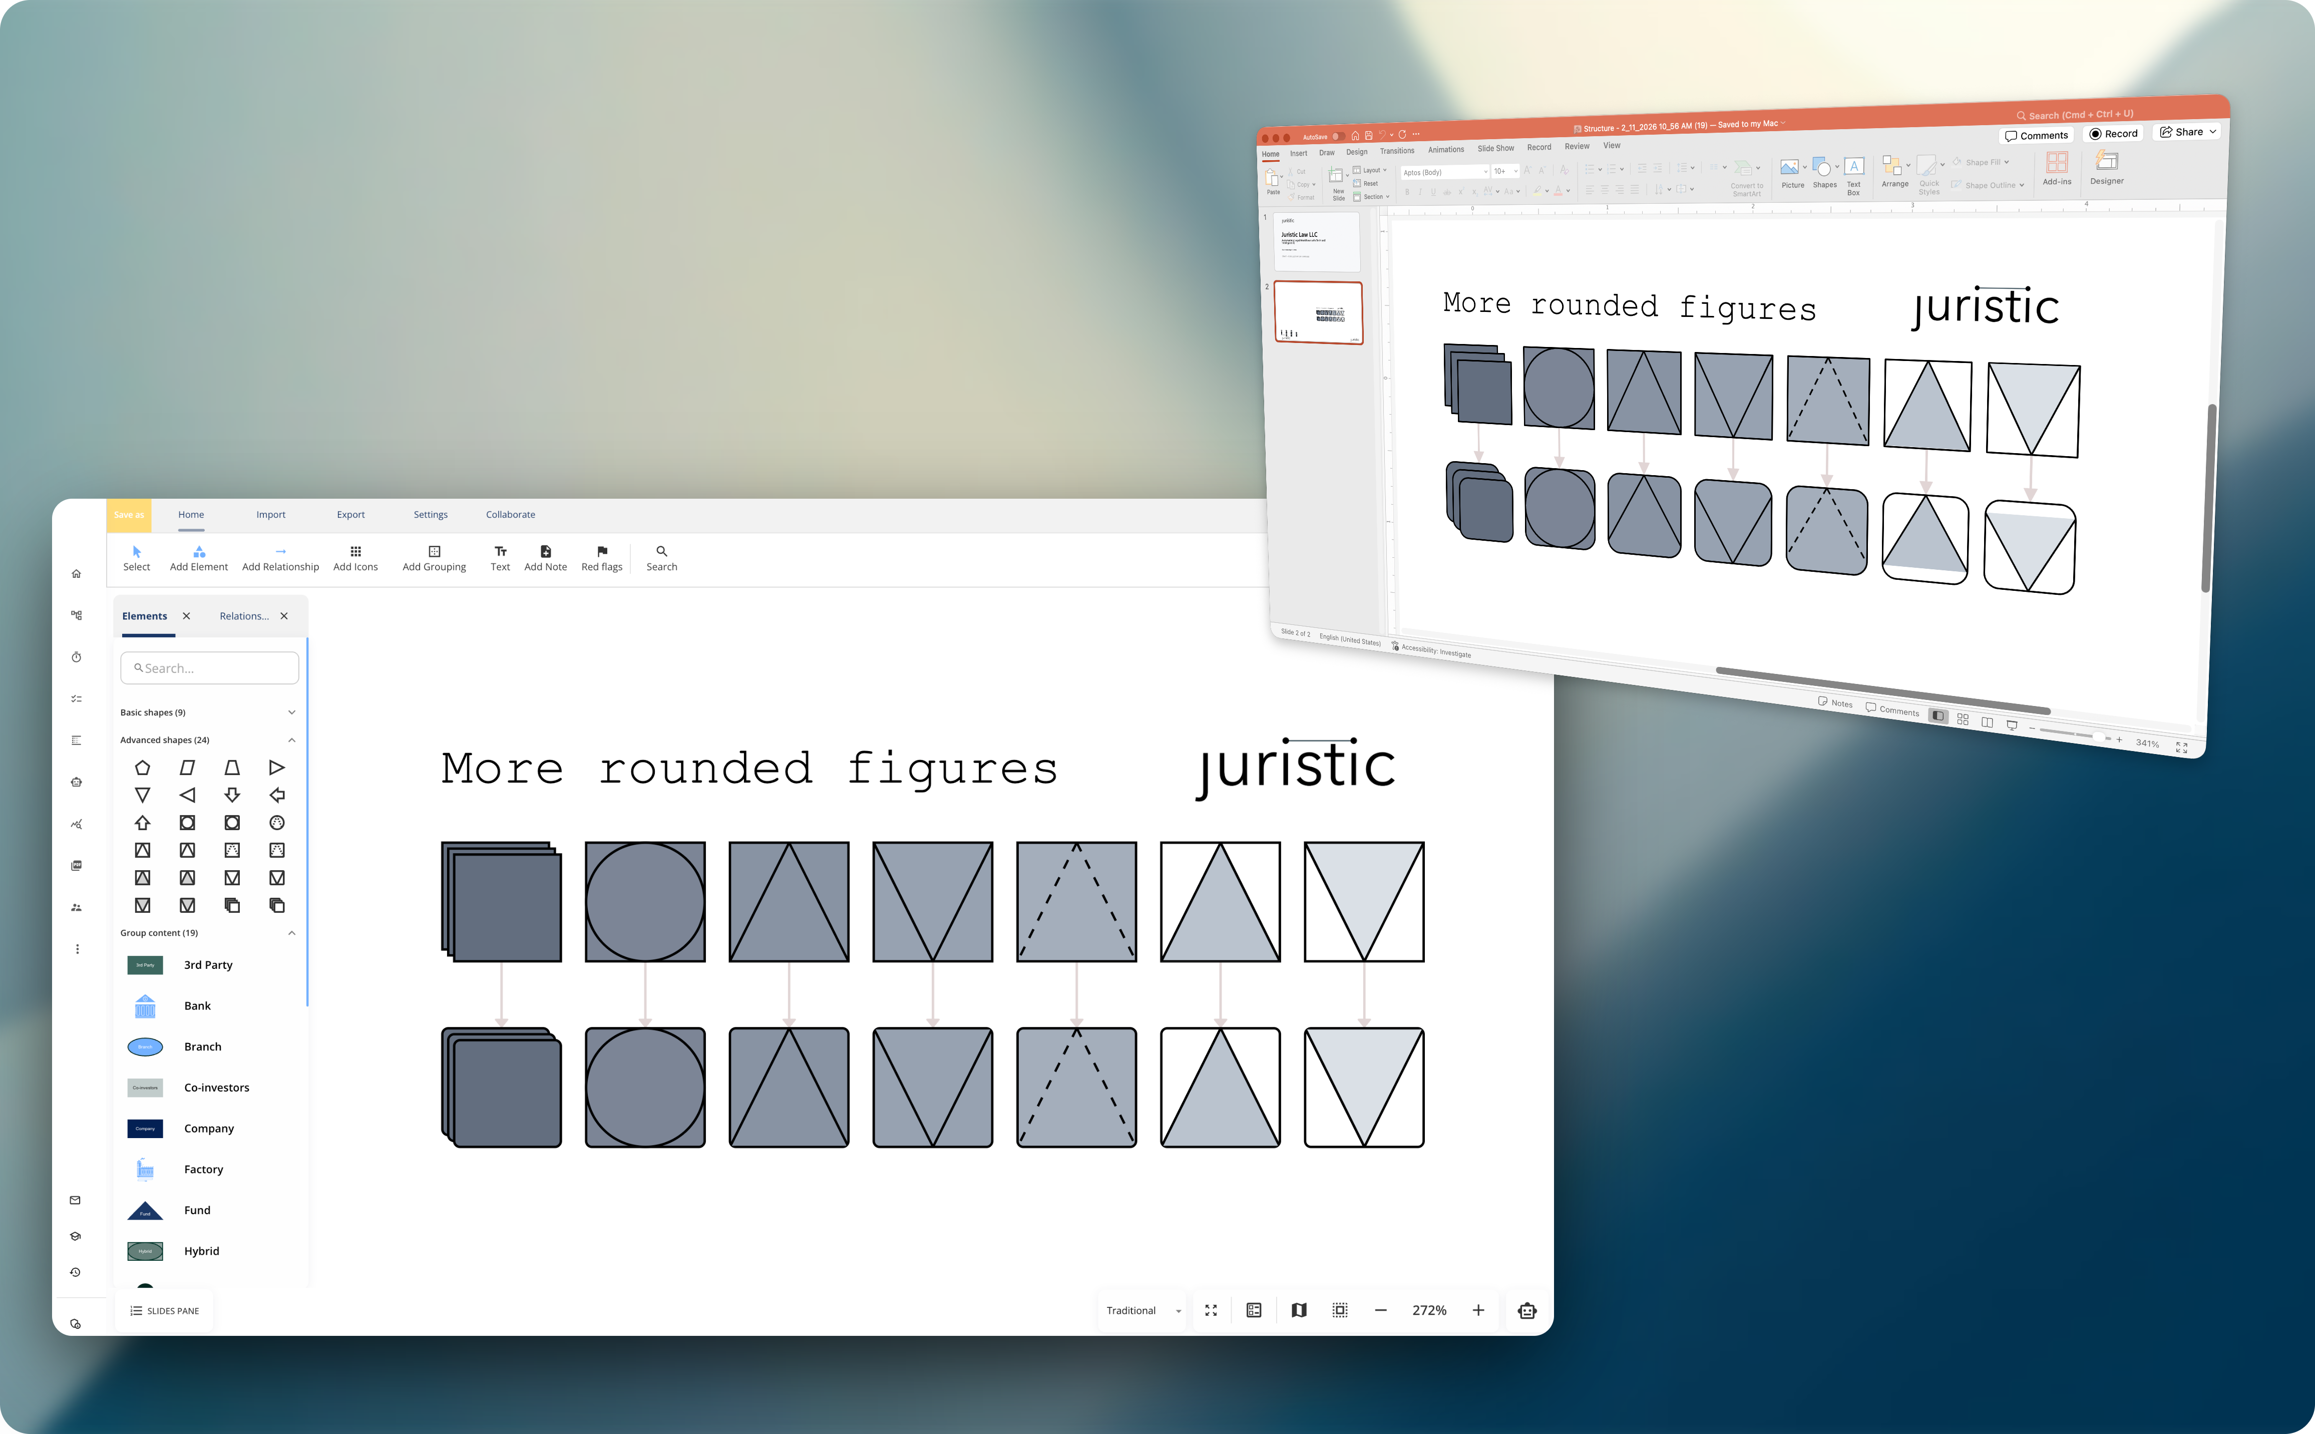Expand the Basic shapes section
The image size is (2315, 1434).
point(291,712)
